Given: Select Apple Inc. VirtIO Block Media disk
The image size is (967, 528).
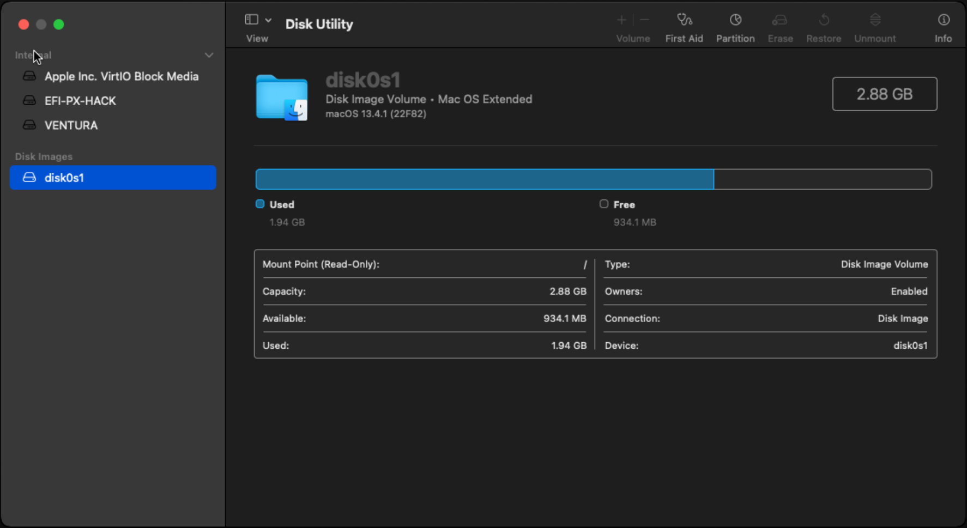Looking at the screenshot, I should coord(113,76).
